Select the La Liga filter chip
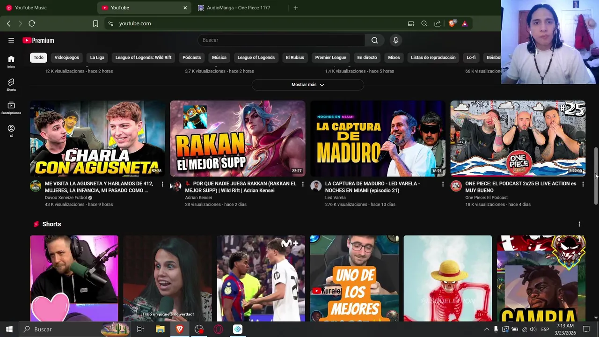This screenshot has width=599, height=337. point(97,58)
